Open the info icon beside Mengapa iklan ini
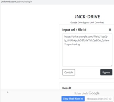The height and width of the screenshot is (102, 114). [x=110, y=99]
